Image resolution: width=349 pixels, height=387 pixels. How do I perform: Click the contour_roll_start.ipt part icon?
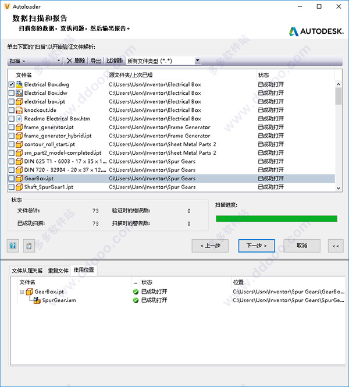click(x=19, y=144)
